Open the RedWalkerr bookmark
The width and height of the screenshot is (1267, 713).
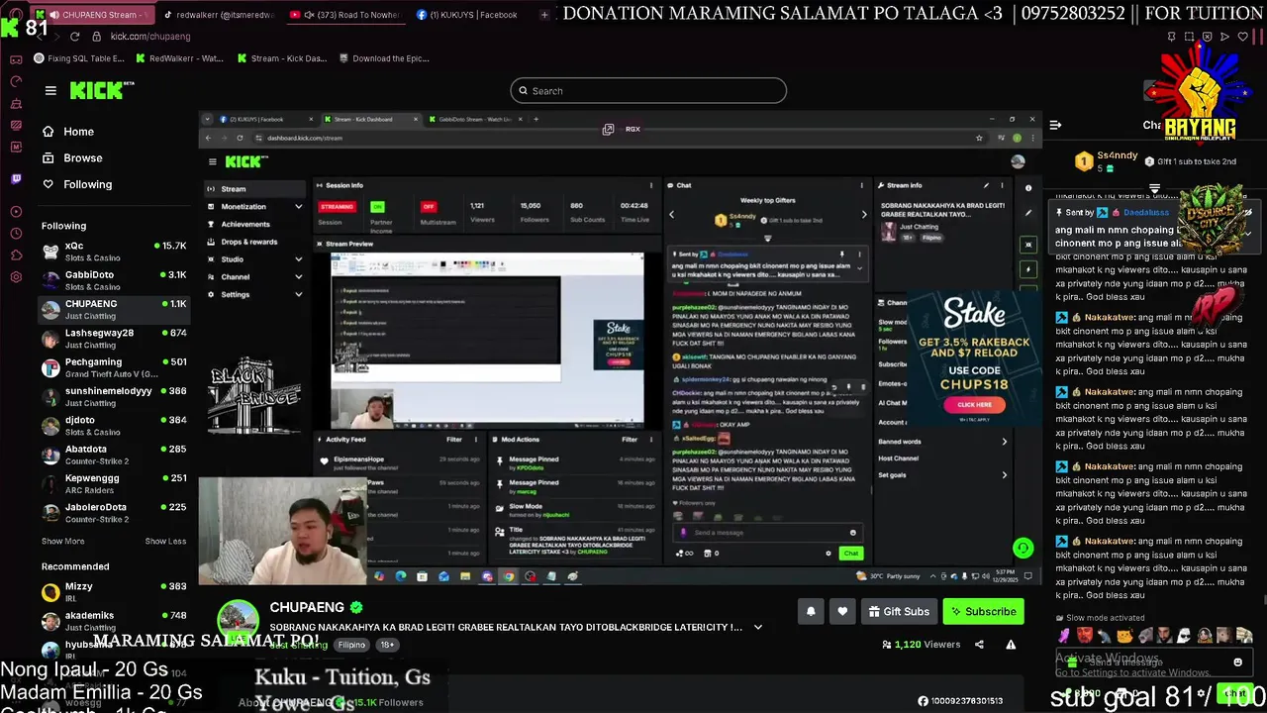[178, 58]
